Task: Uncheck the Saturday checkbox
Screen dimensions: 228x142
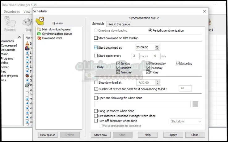Action: tap(178, 64)
